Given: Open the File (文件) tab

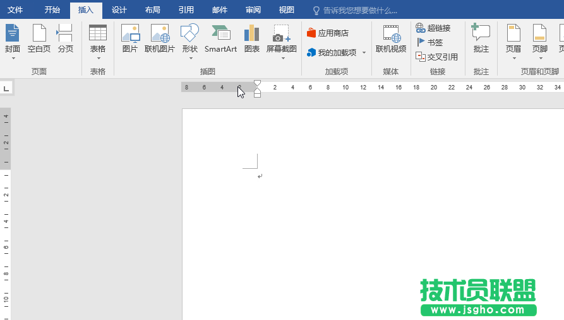Looking at the screenshot, I should click(x=15, y=9).
